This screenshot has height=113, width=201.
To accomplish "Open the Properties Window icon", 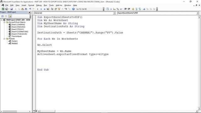I will (x=56, y=9).
